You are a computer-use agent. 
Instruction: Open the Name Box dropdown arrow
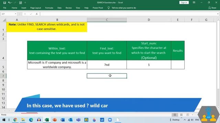pyautogui.click(x=15, y=14)
